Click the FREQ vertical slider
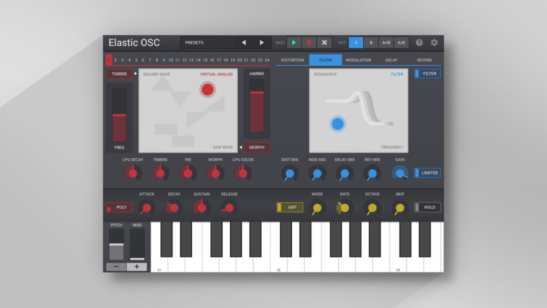547x308 pixels. tap(119, 115)
